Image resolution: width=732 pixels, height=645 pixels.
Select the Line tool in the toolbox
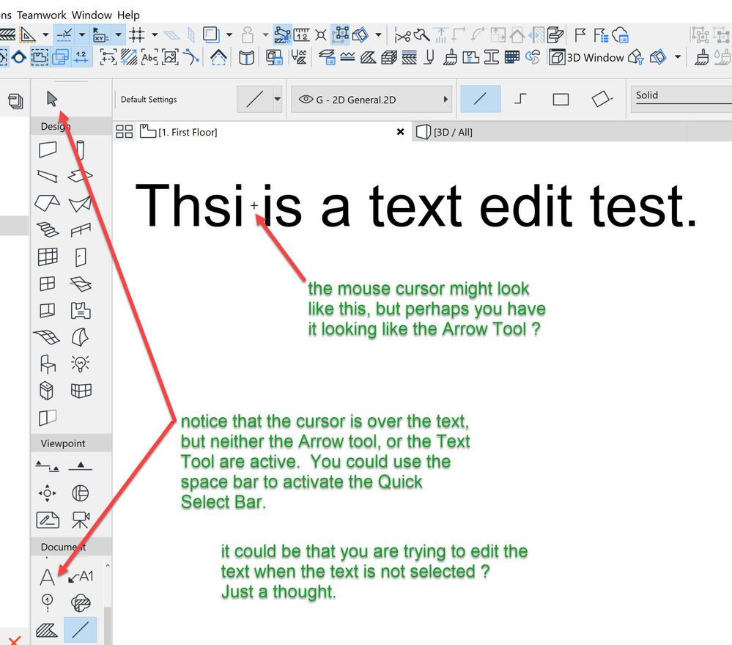tap(81, 630)
